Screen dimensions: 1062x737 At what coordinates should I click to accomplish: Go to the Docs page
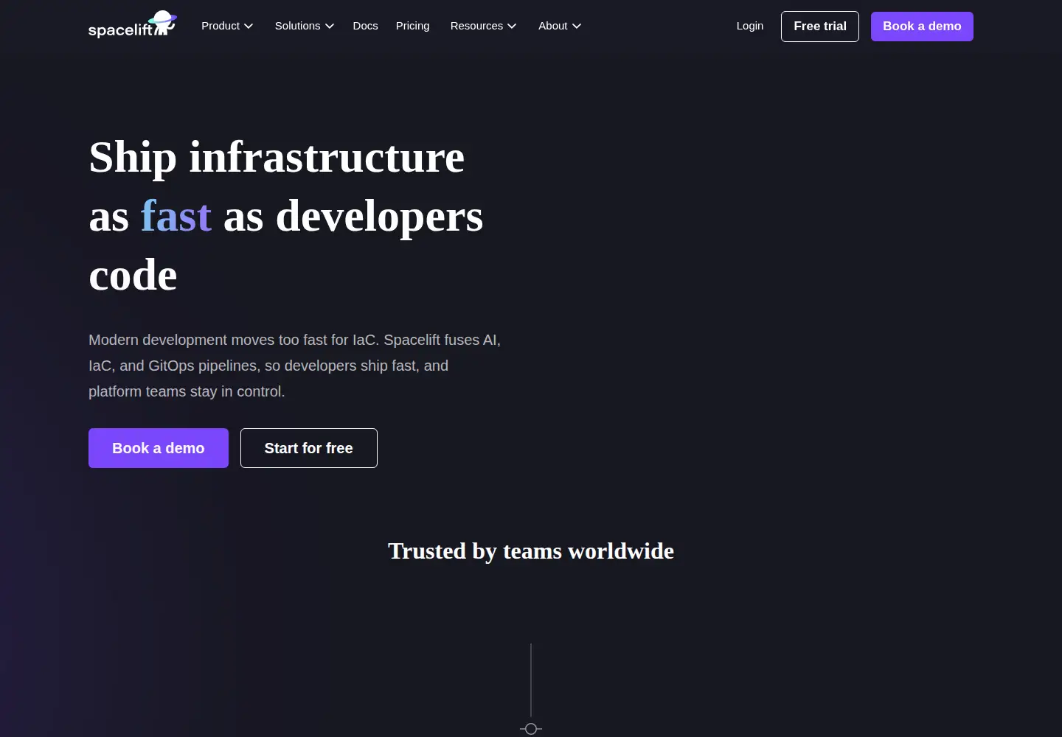(x=366, y=26)
